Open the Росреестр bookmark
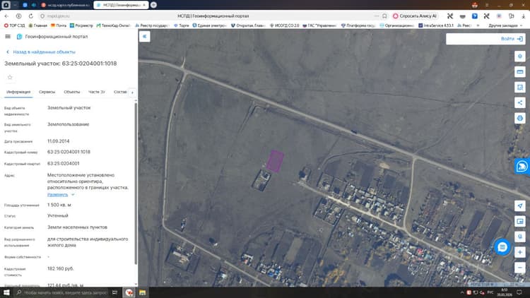Viewport: 530px width, 298px height. [x=81, y=25]
